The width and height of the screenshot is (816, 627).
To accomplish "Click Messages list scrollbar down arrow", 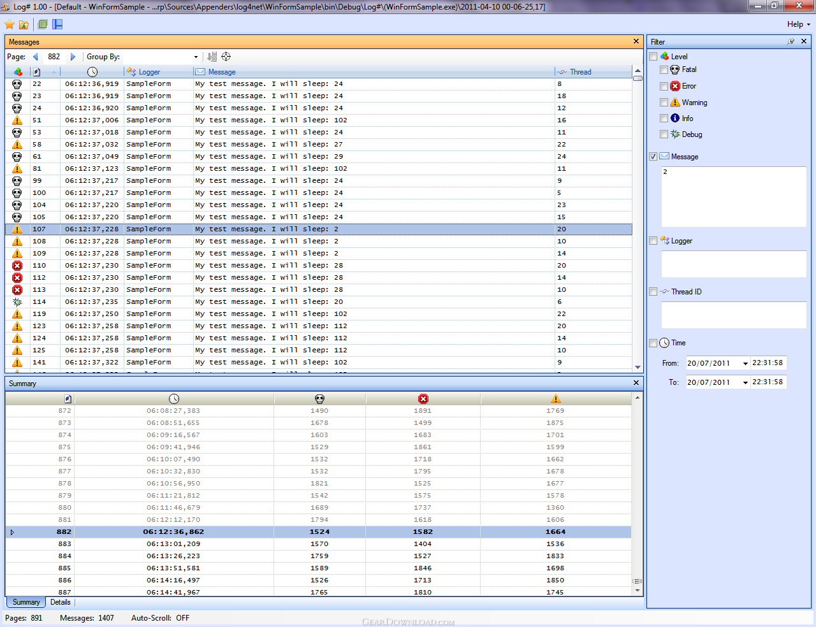I will [x=637, y=368].
